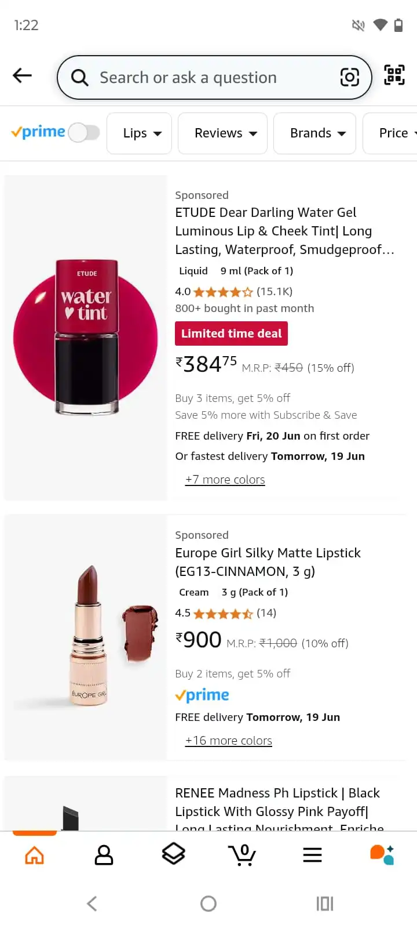The image size is (417, 928).
Task: Open the orders/deliveries stack icon
Action: coord(173,854)
